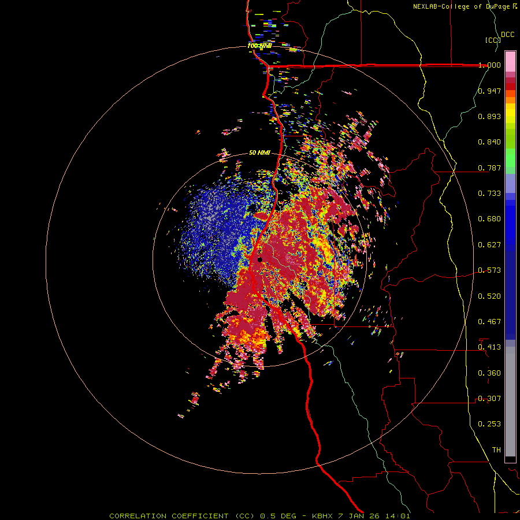The height and width of the screenshot is (520, 520).
Task: Click the NEXLAB-College of DuPage title text
Action: click(x=462, y=6)
